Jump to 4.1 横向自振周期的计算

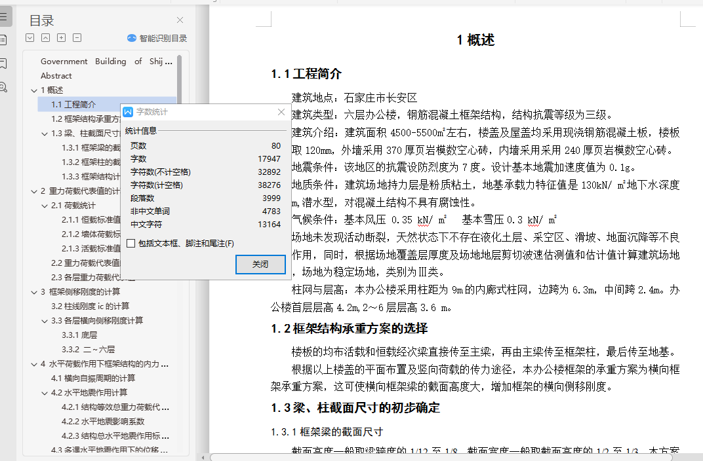point(93,378)
